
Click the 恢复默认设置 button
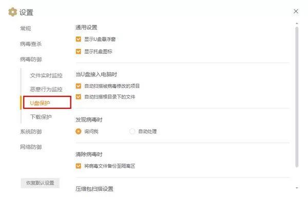point(40,183)
